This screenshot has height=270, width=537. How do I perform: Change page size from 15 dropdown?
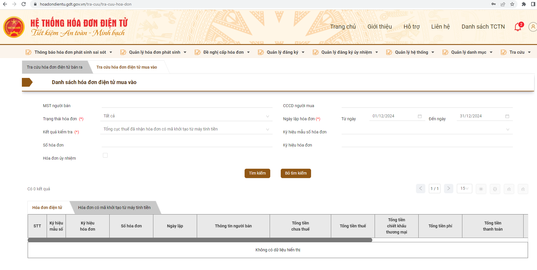[464, 189]
